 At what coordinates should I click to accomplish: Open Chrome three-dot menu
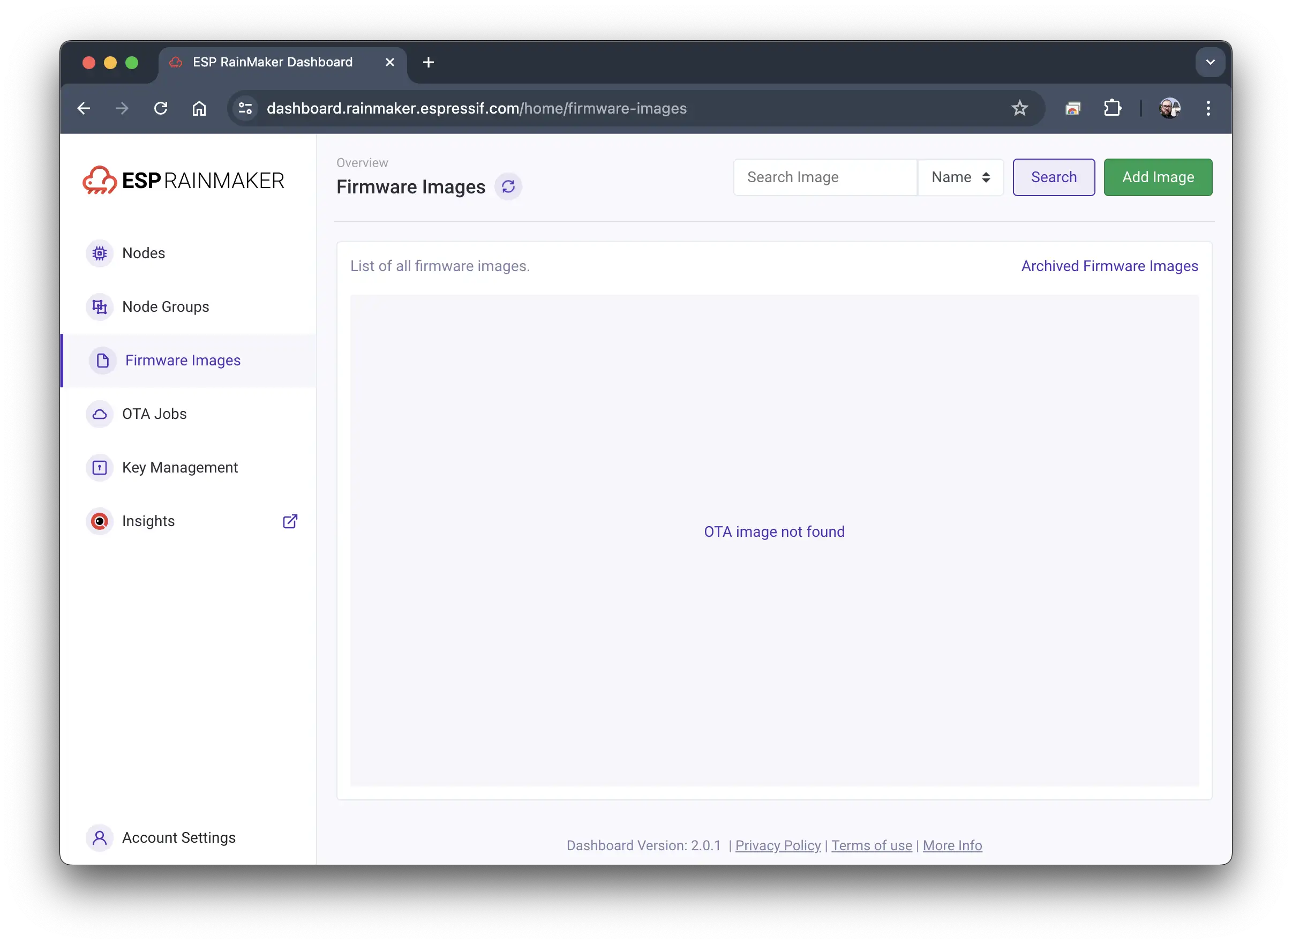1208,108
